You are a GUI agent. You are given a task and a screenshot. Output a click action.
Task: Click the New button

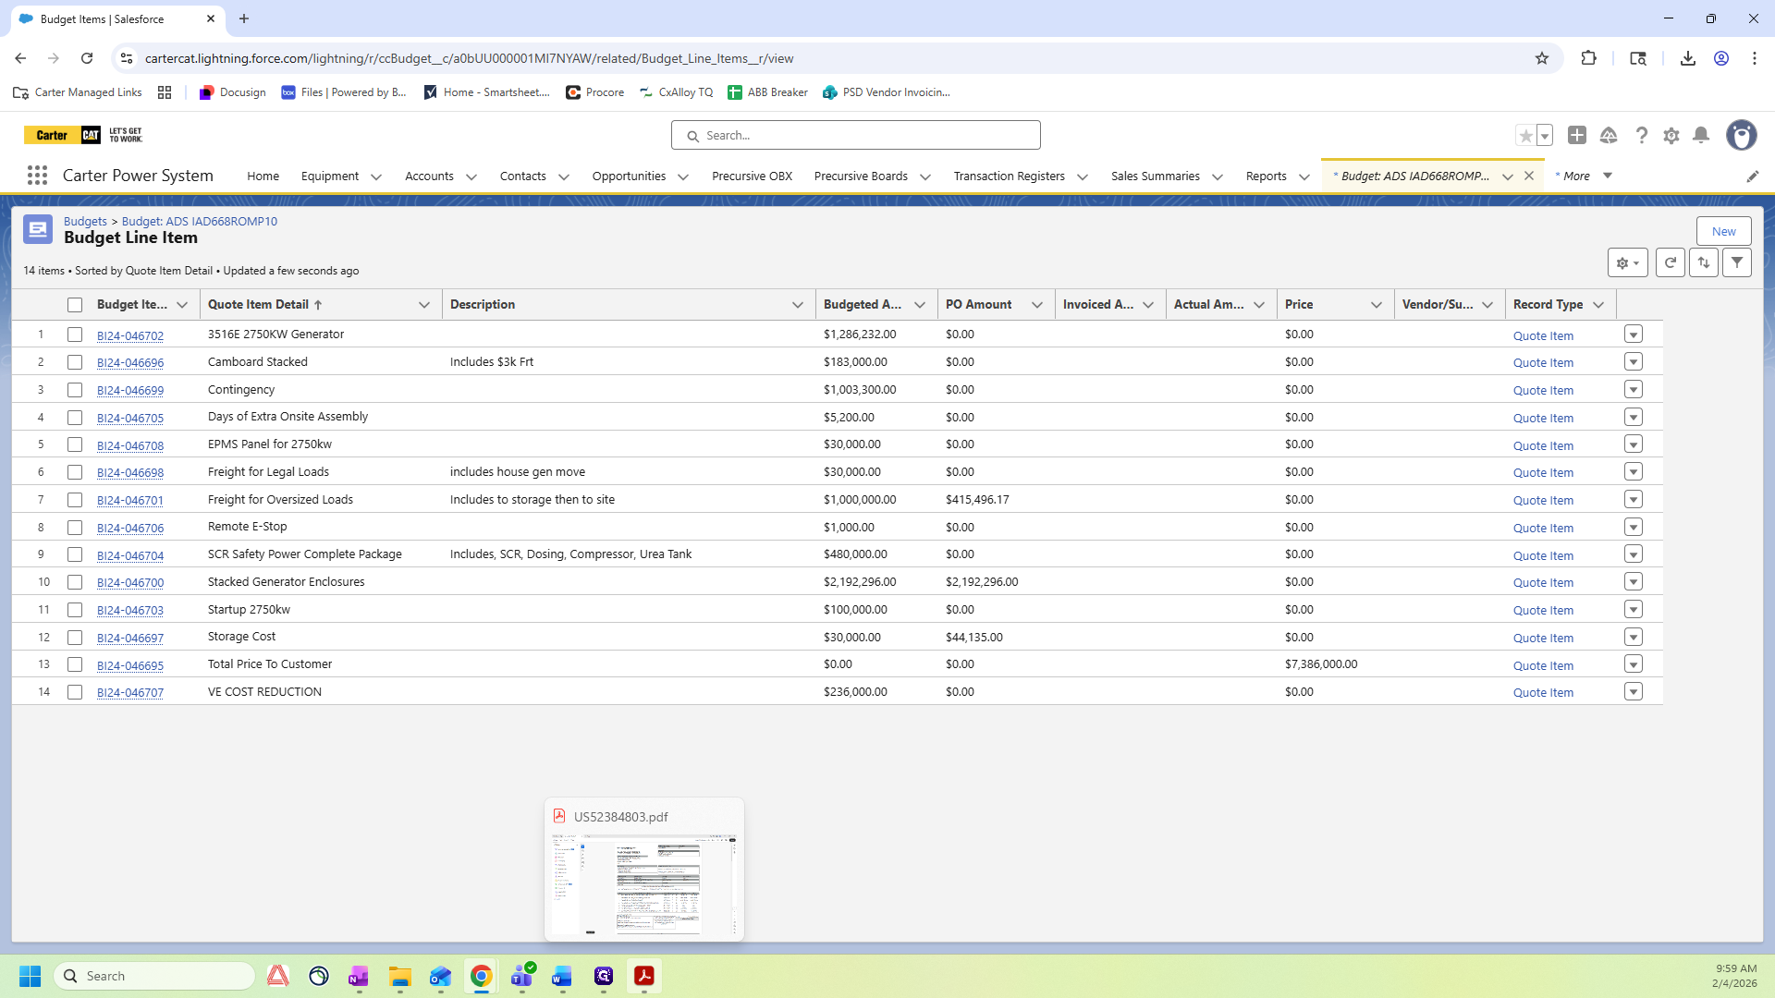(1723, 231)
